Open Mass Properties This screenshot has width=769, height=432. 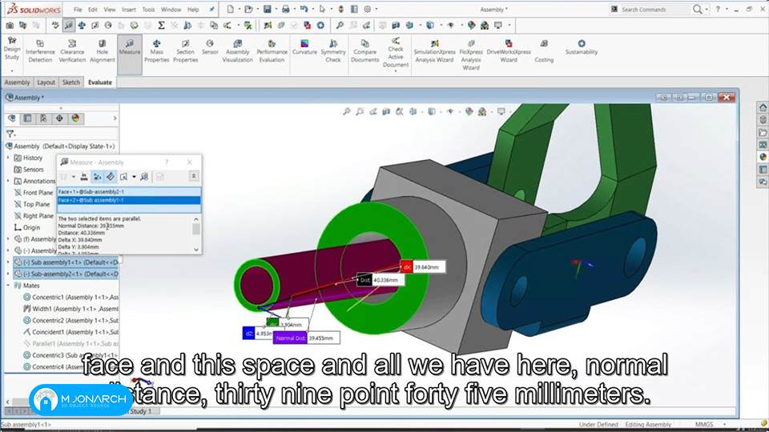click(156, 51)
